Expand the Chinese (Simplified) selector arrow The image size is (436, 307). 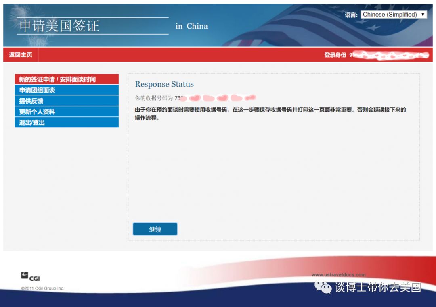click(x=422, y=14)
